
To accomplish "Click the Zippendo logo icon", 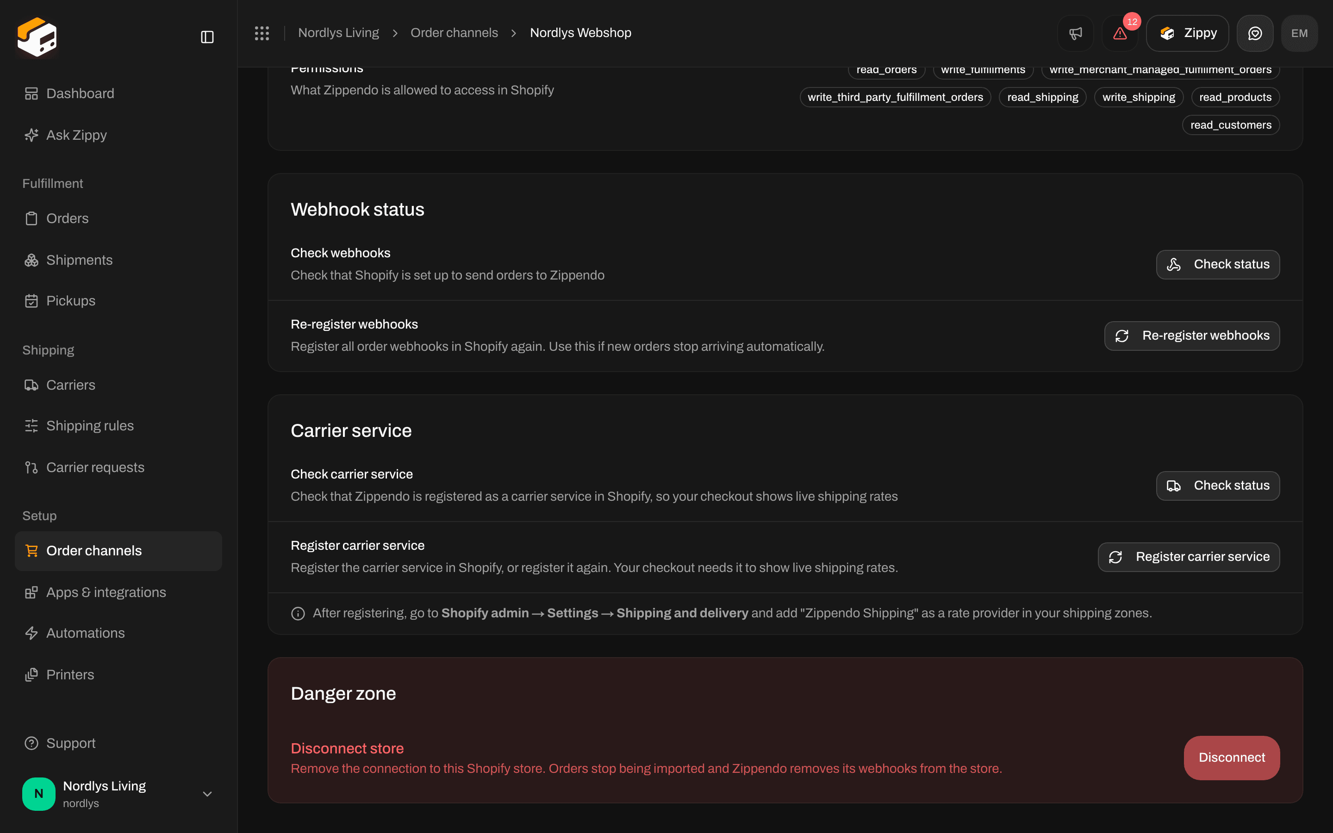I will [x=37, y=37].
